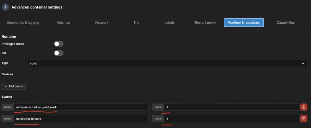Click the Advanced container settings gear icon

click(5, 7)
